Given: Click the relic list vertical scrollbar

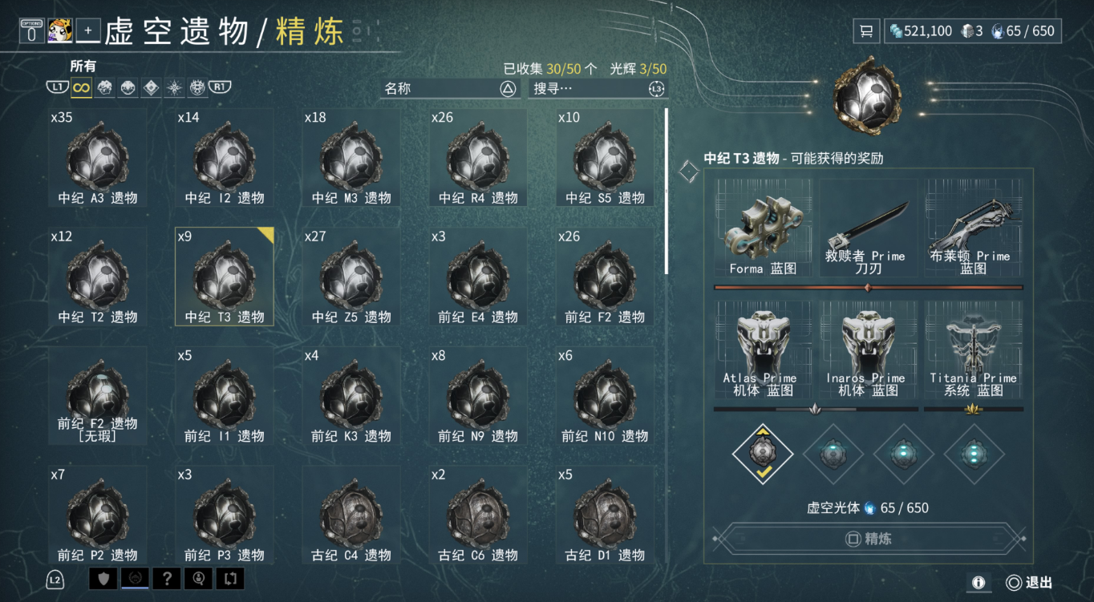Looking at the screenshot, I should pos(666,191).
